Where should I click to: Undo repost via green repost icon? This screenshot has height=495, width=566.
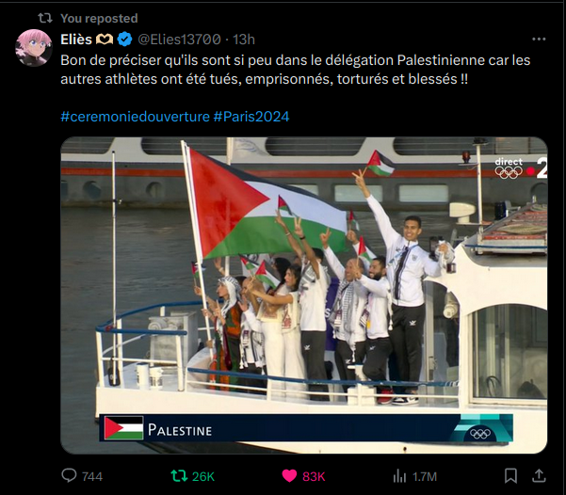[179, 476]
